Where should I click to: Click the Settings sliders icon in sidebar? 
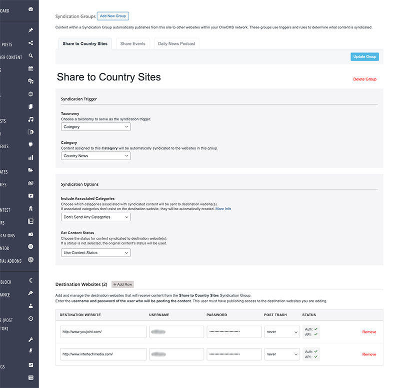point(30,365)
